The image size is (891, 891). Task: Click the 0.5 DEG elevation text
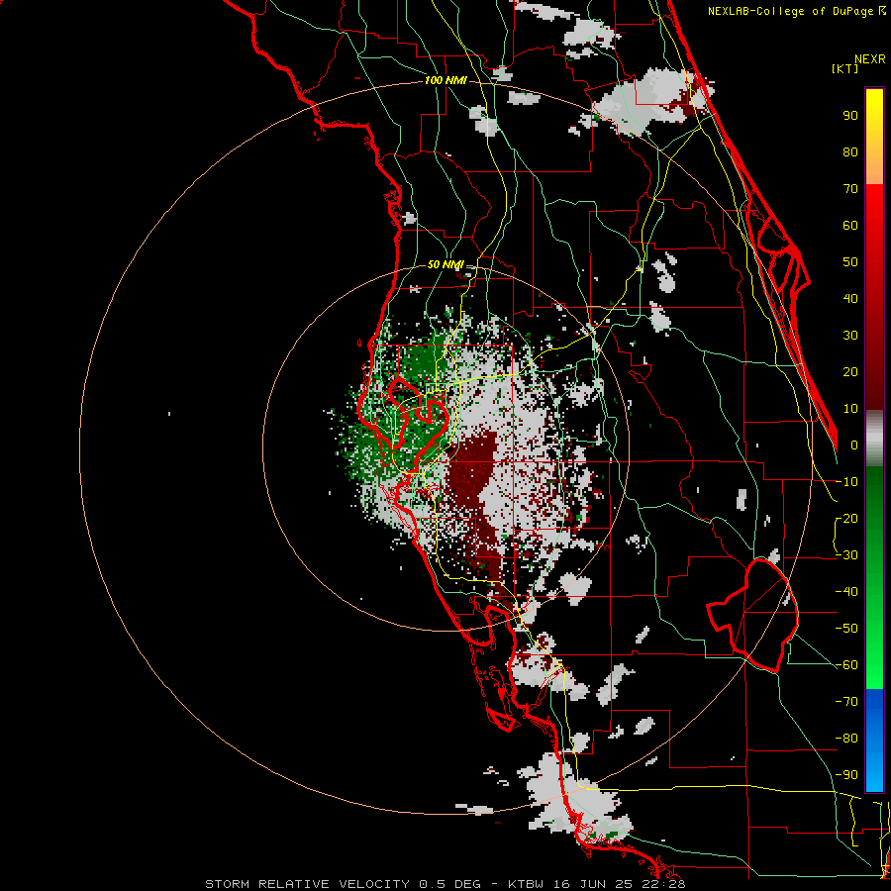[449, 884]
